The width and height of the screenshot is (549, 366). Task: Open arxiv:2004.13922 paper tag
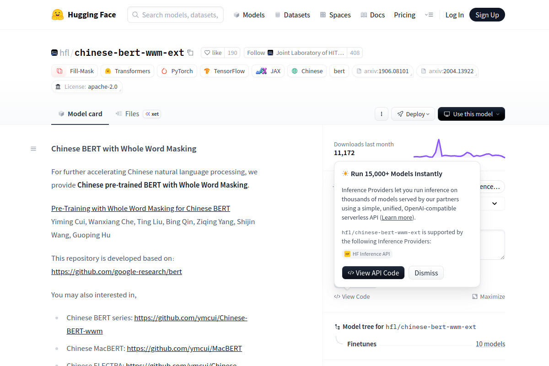coord(447,71)
